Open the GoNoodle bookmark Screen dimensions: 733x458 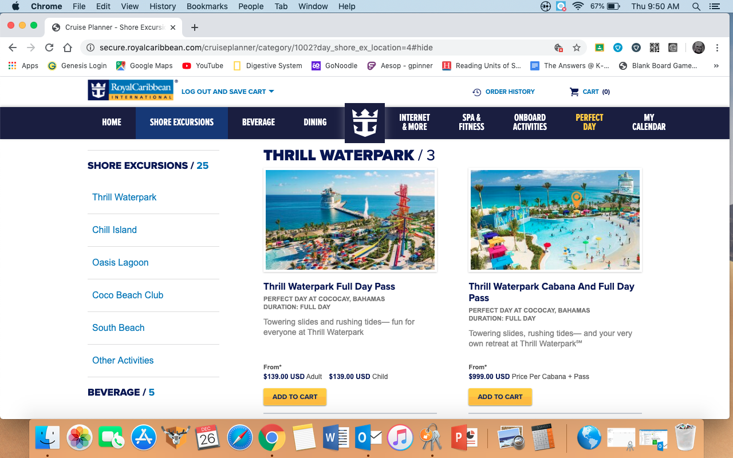(x=334, y=66)
